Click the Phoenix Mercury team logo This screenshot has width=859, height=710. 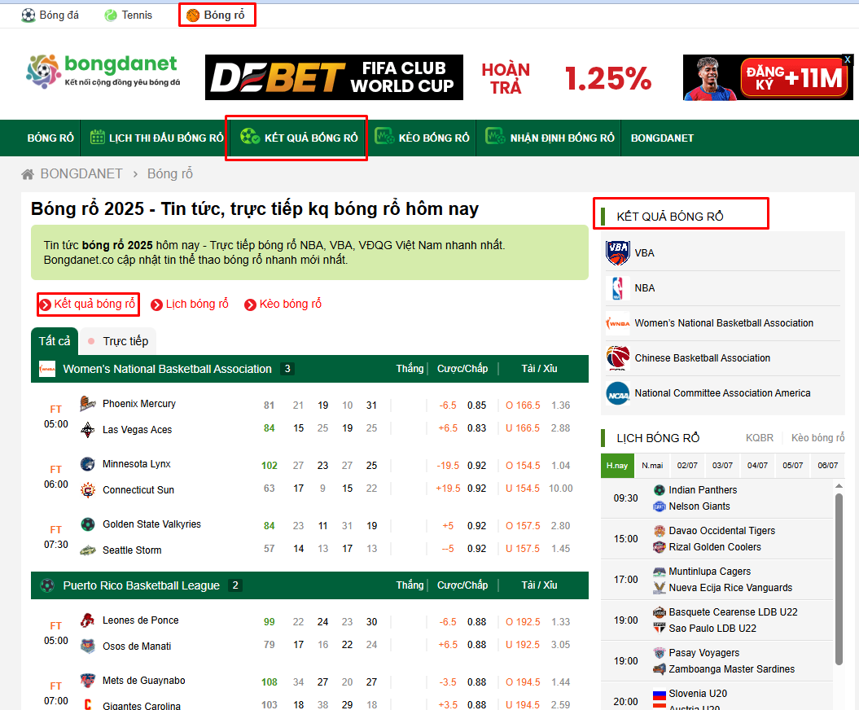(88, 404)
